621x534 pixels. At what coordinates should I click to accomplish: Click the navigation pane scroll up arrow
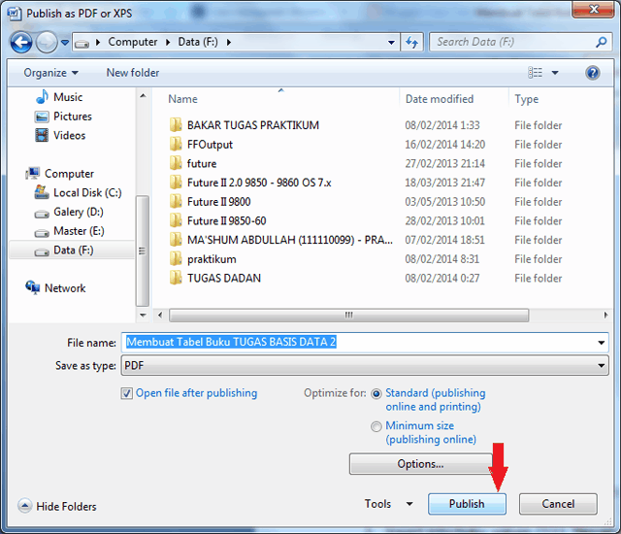coord(143,96)
